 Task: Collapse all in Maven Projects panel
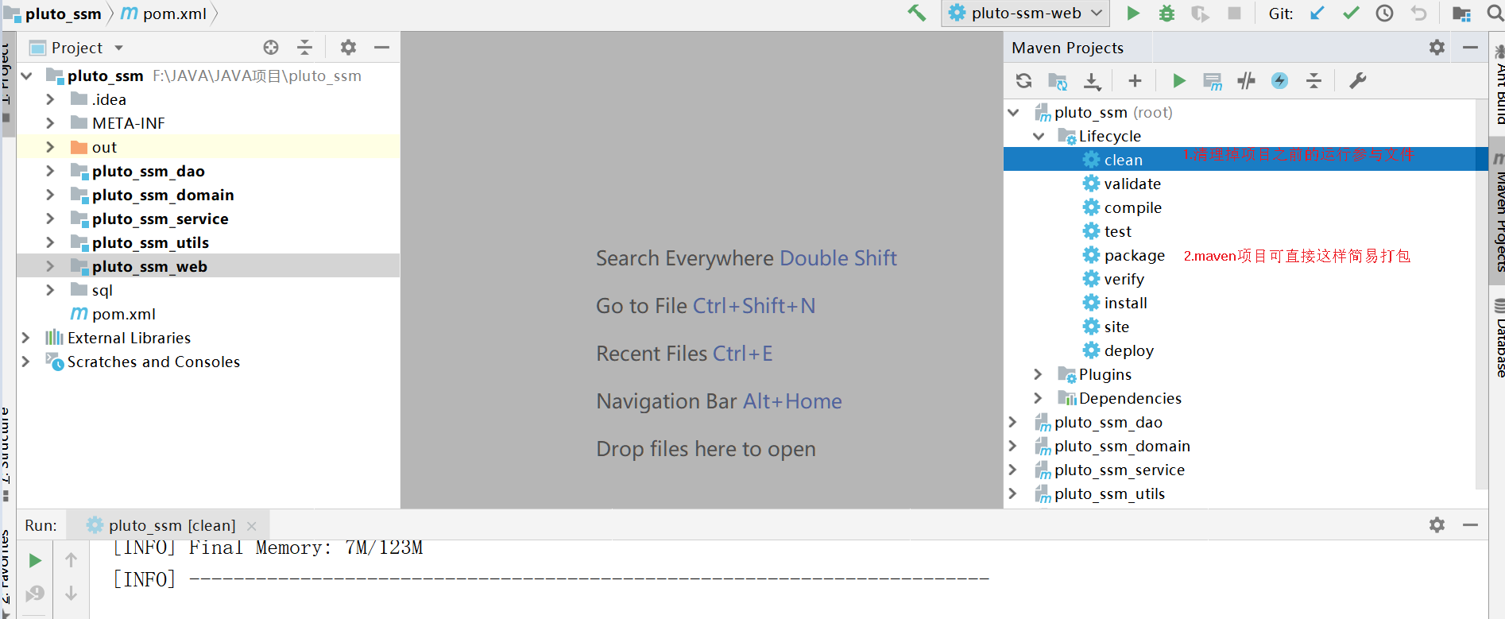pos(1313,80)
